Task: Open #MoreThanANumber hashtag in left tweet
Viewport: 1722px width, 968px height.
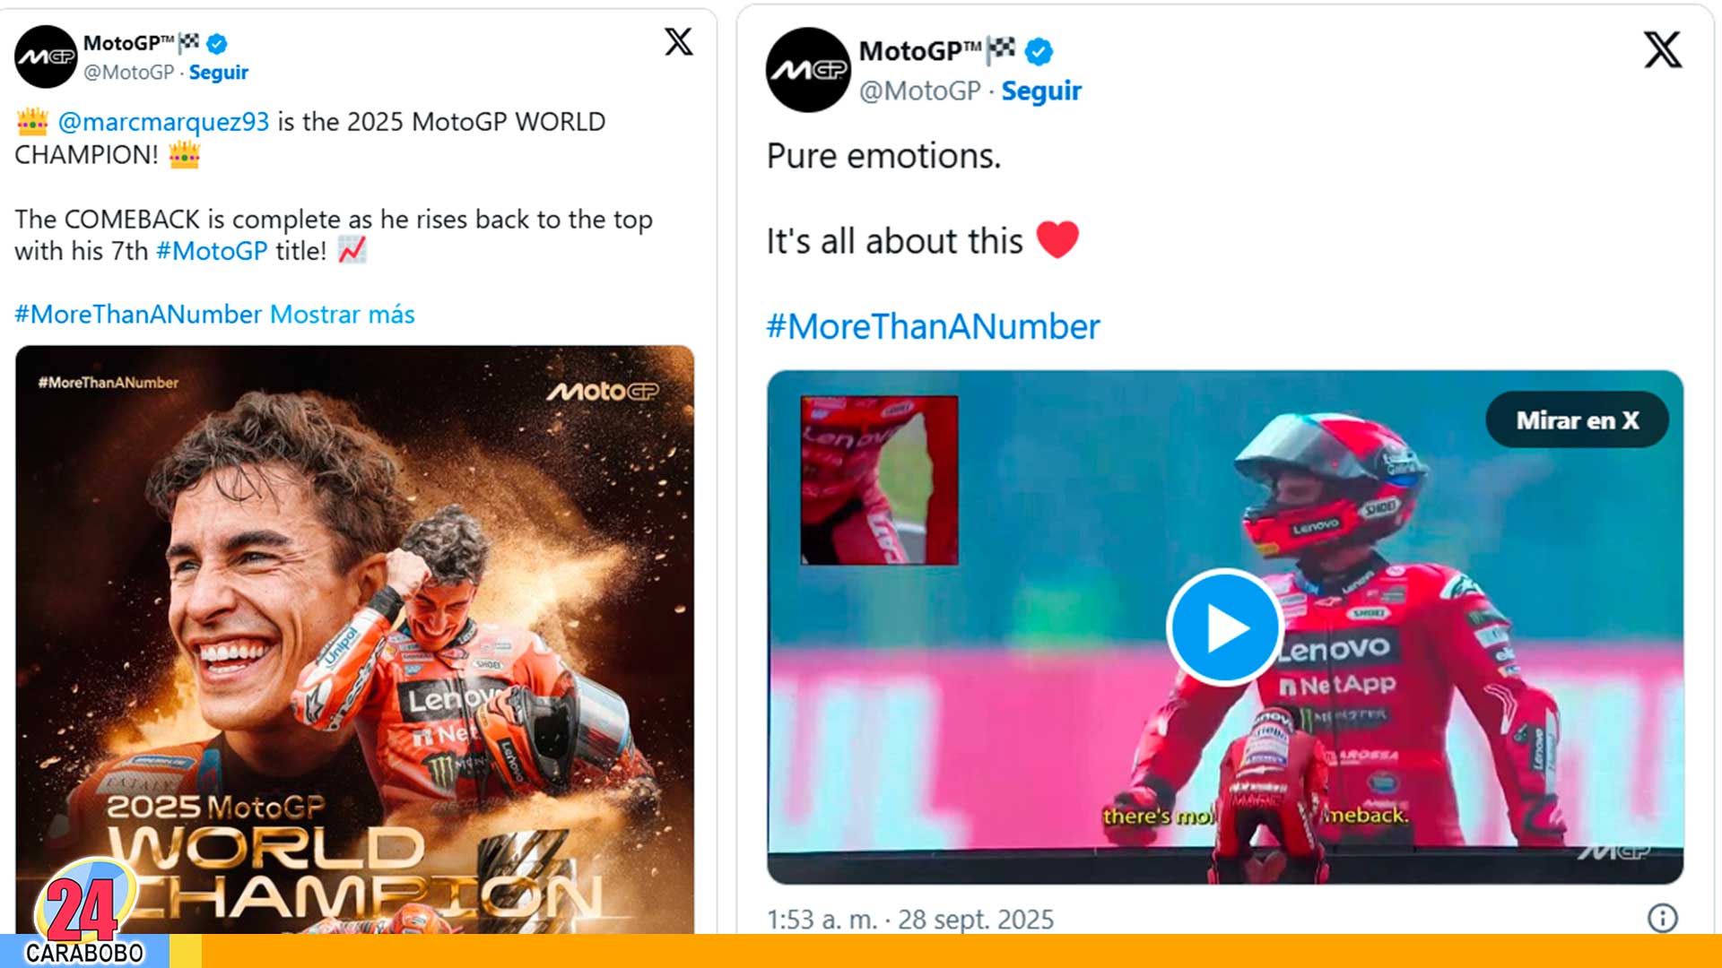Action: coord(138,315)
